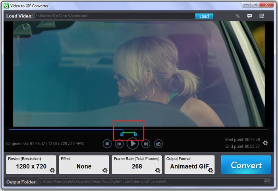Open the list/register icon at top right

[x=261, y=16]
